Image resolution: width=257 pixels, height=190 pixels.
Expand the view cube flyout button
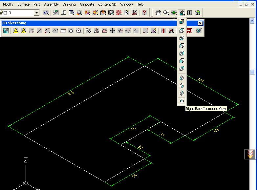(x=182, y=13)
